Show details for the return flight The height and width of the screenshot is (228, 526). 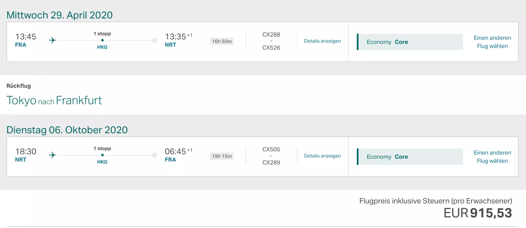[322, 156]
